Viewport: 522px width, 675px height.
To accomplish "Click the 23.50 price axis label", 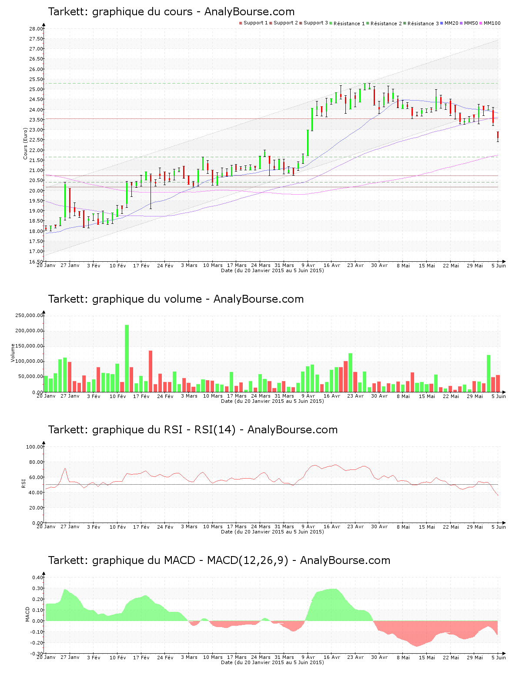I will click(x=37, y=120).
